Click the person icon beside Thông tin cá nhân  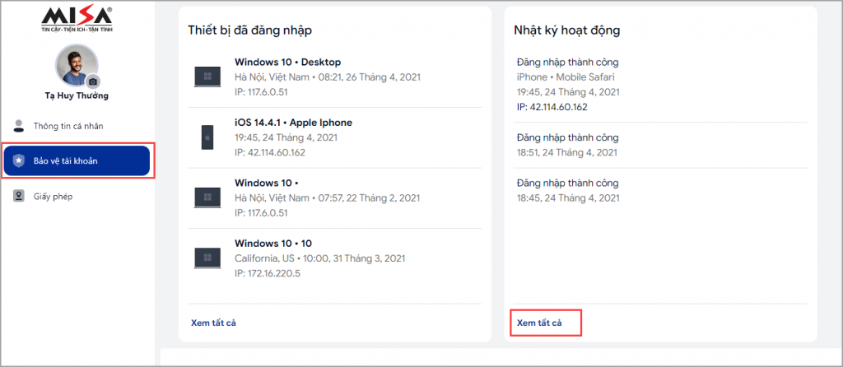click(x=18, y=126)
